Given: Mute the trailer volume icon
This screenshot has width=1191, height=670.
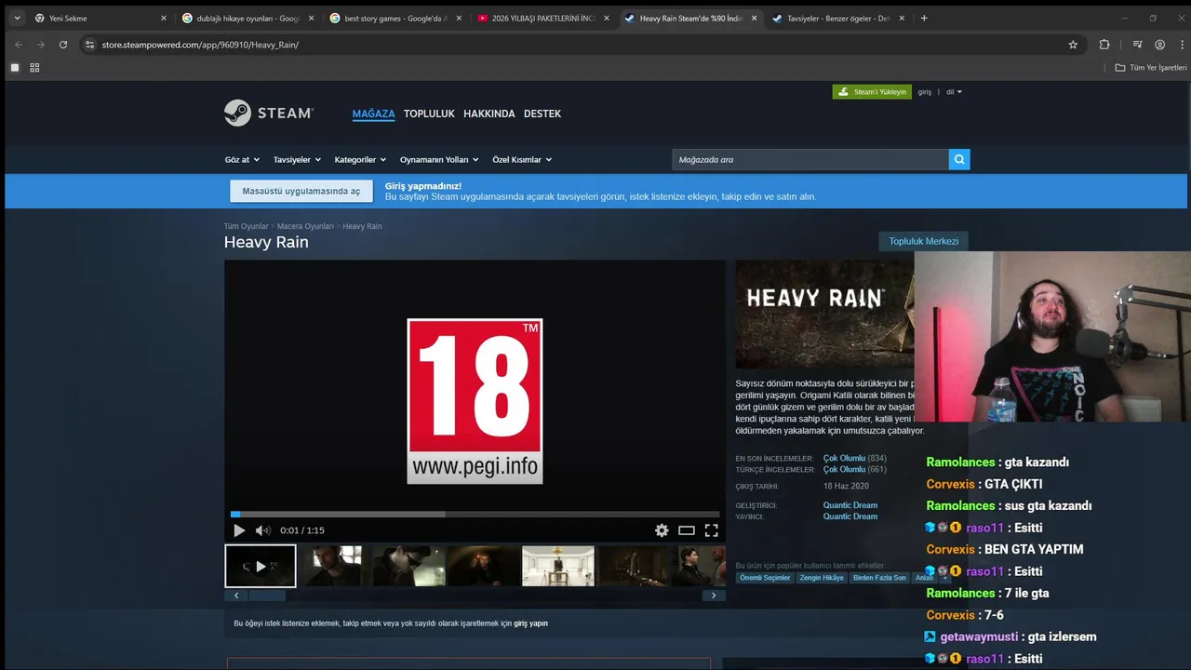Looking at the screenshot, I should point(263,530).
